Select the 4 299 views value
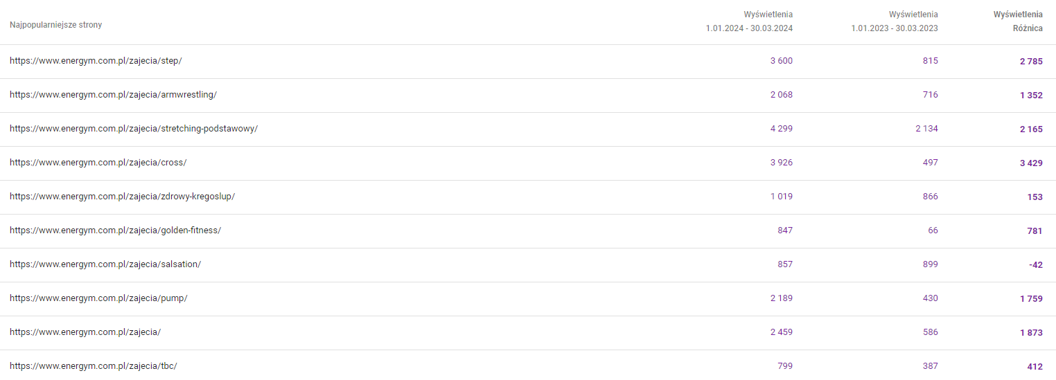This screenshot has height=380, width=1056. tap(781, 129)
